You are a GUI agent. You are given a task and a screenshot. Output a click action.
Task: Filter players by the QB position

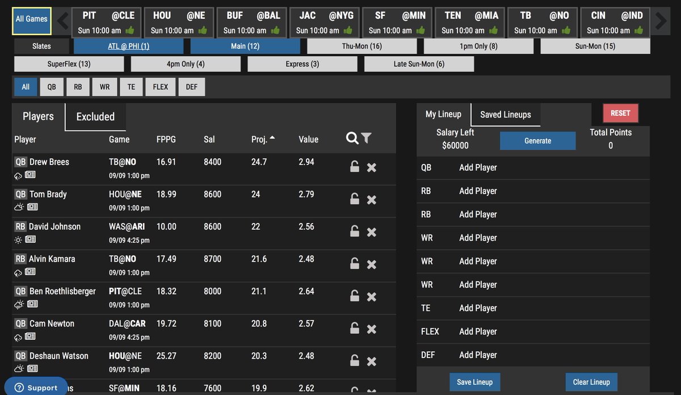(52, 87)
